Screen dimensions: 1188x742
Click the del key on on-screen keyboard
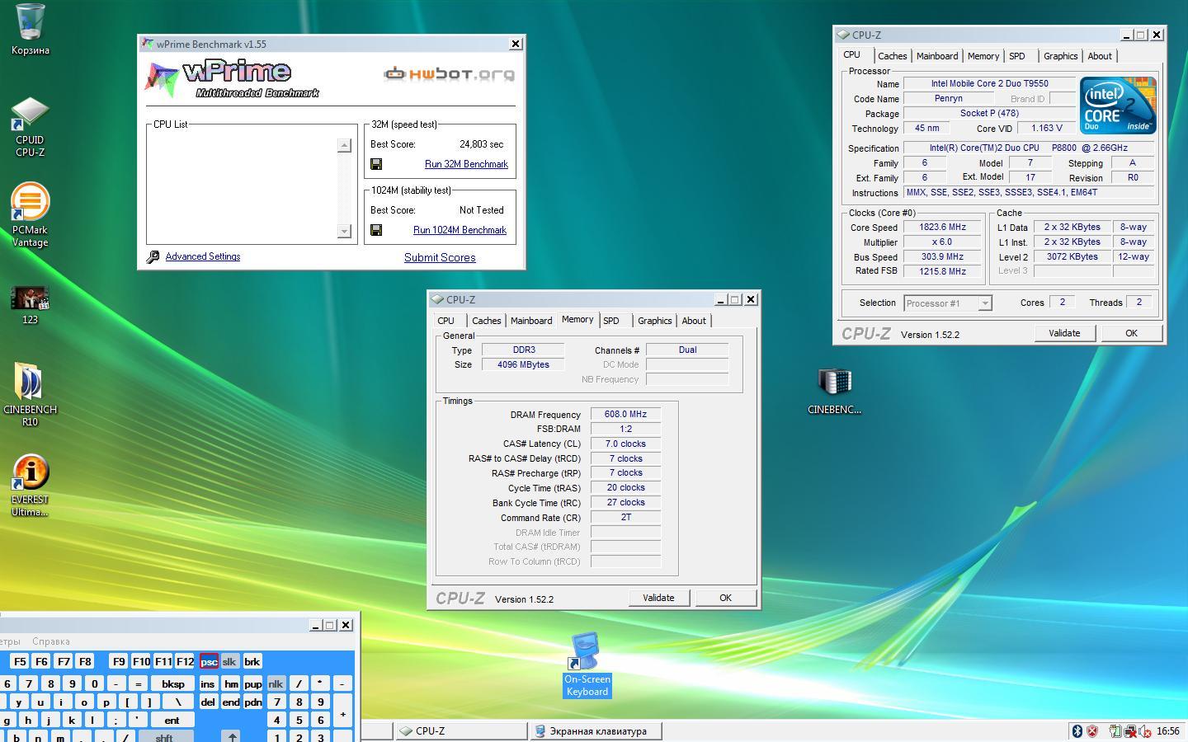[x=208, y=702]
